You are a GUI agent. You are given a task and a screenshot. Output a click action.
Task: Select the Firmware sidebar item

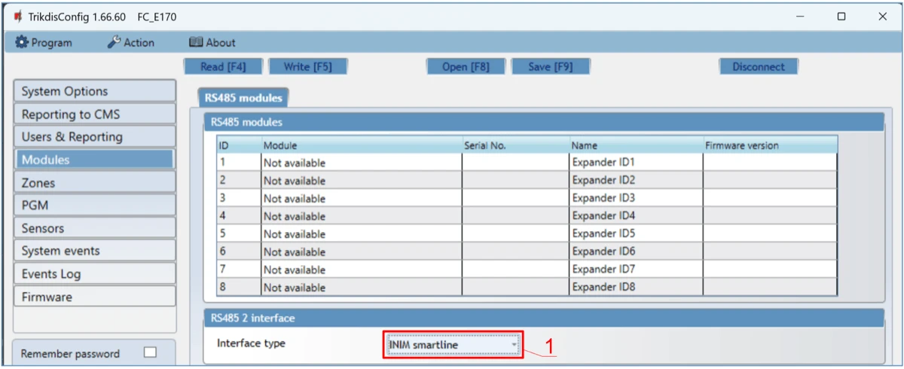tap(94, 297)
